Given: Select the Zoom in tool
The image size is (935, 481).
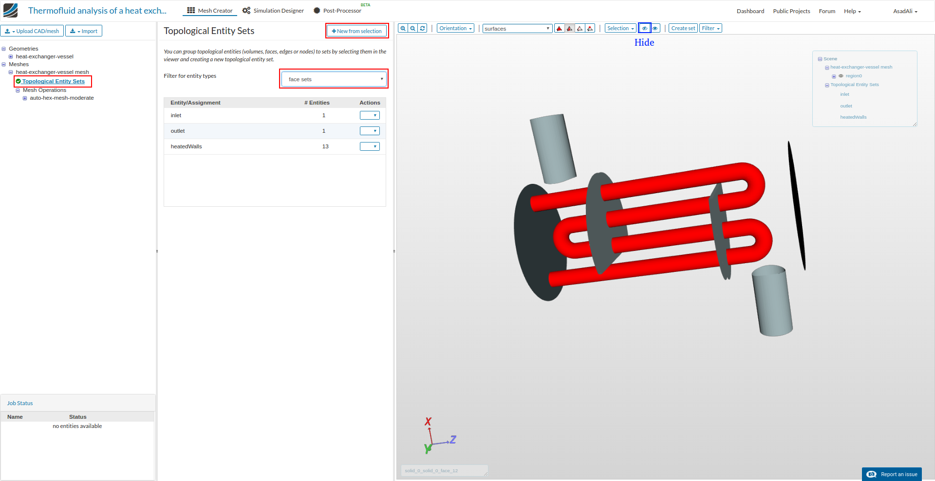Looking at the screenshot, I should [402, 28].
